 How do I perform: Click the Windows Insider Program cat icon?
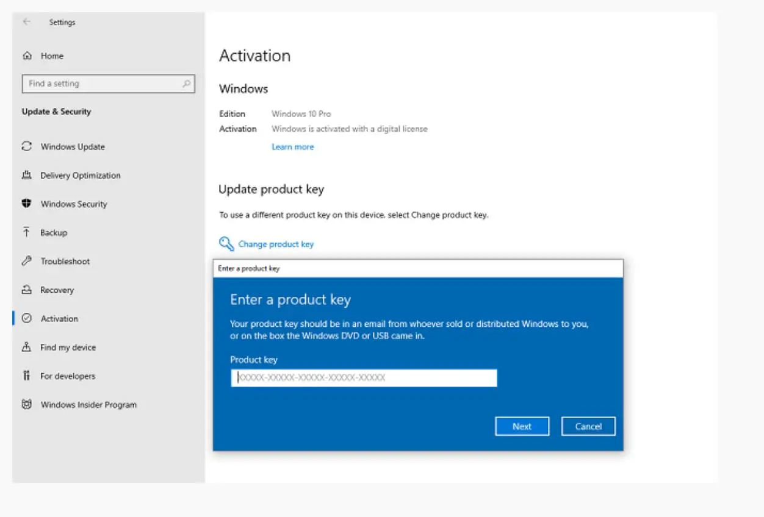click(27, 404)
